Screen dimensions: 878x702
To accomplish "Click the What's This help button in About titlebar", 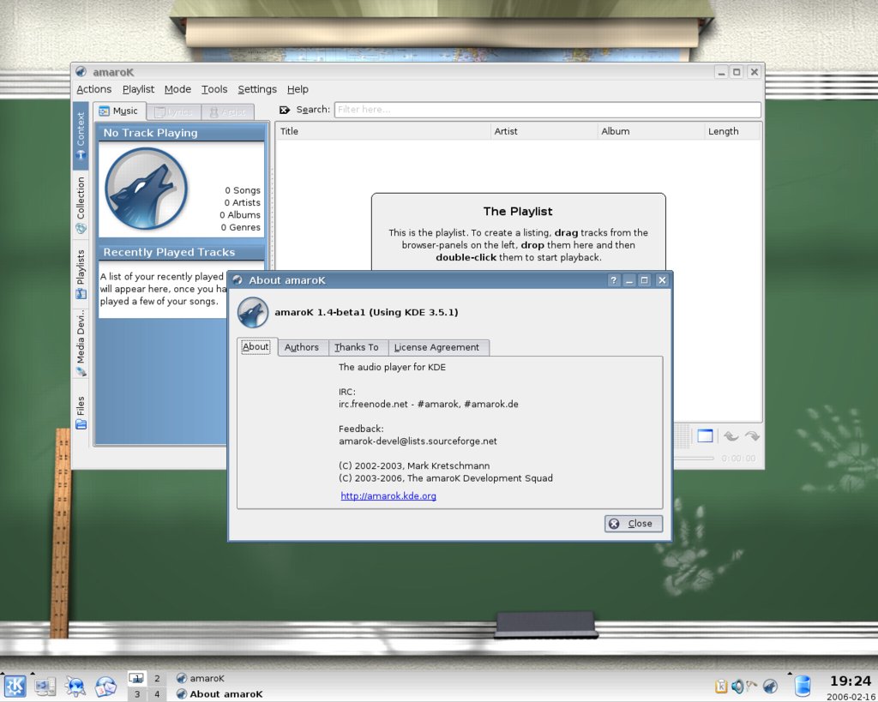I will point(614,280).
